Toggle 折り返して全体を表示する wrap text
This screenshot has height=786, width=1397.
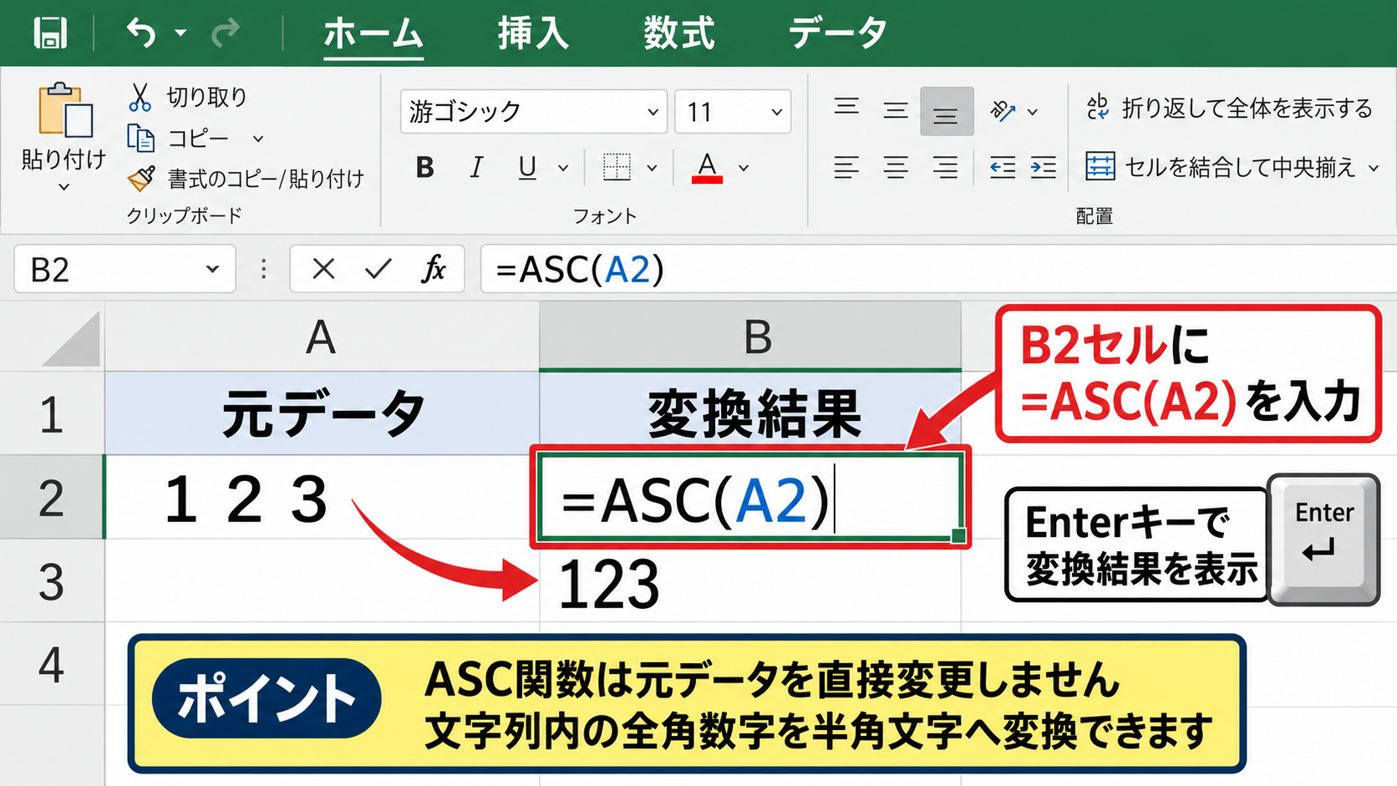pyautogui.click(x=1229, y=109)
